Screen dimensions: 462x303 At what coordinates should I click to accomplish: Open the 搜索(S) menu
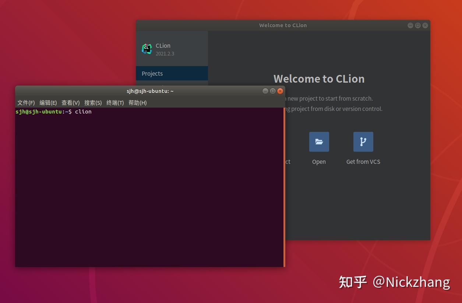click(93, 103)
